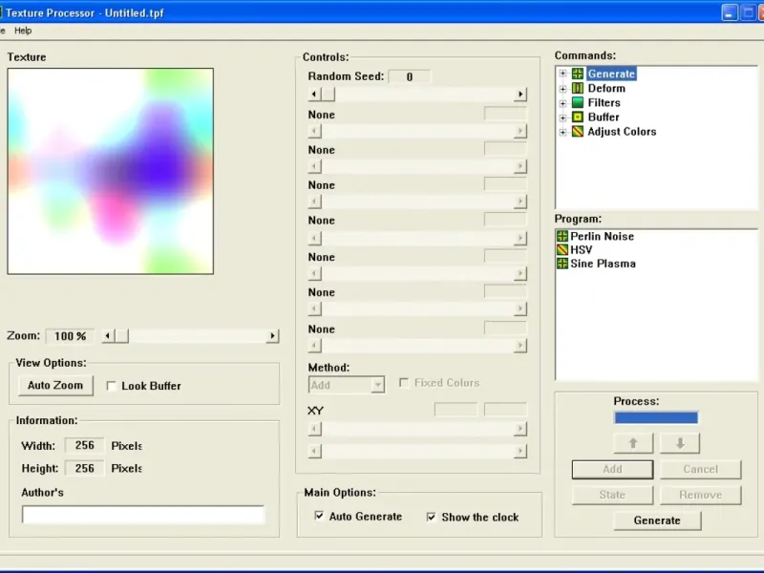
Task: Open the Method dropdown
Action: coord(377,385)
